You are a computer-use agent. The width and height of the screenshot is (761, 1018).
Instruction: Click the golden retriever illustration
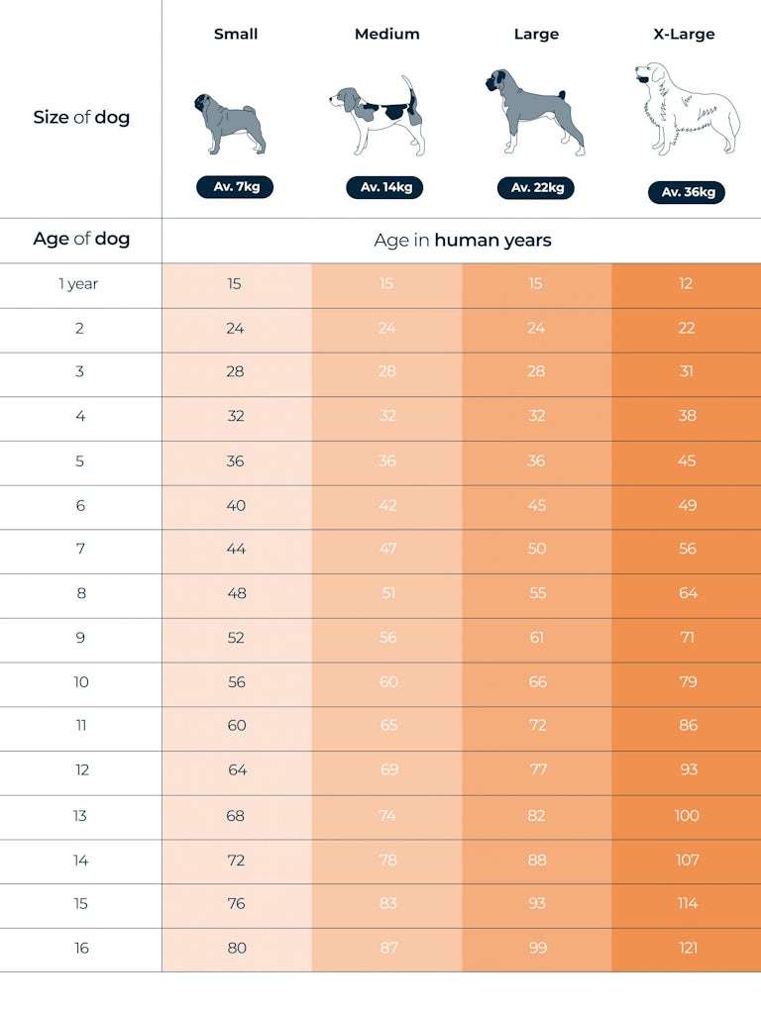(x=687, y=108)
